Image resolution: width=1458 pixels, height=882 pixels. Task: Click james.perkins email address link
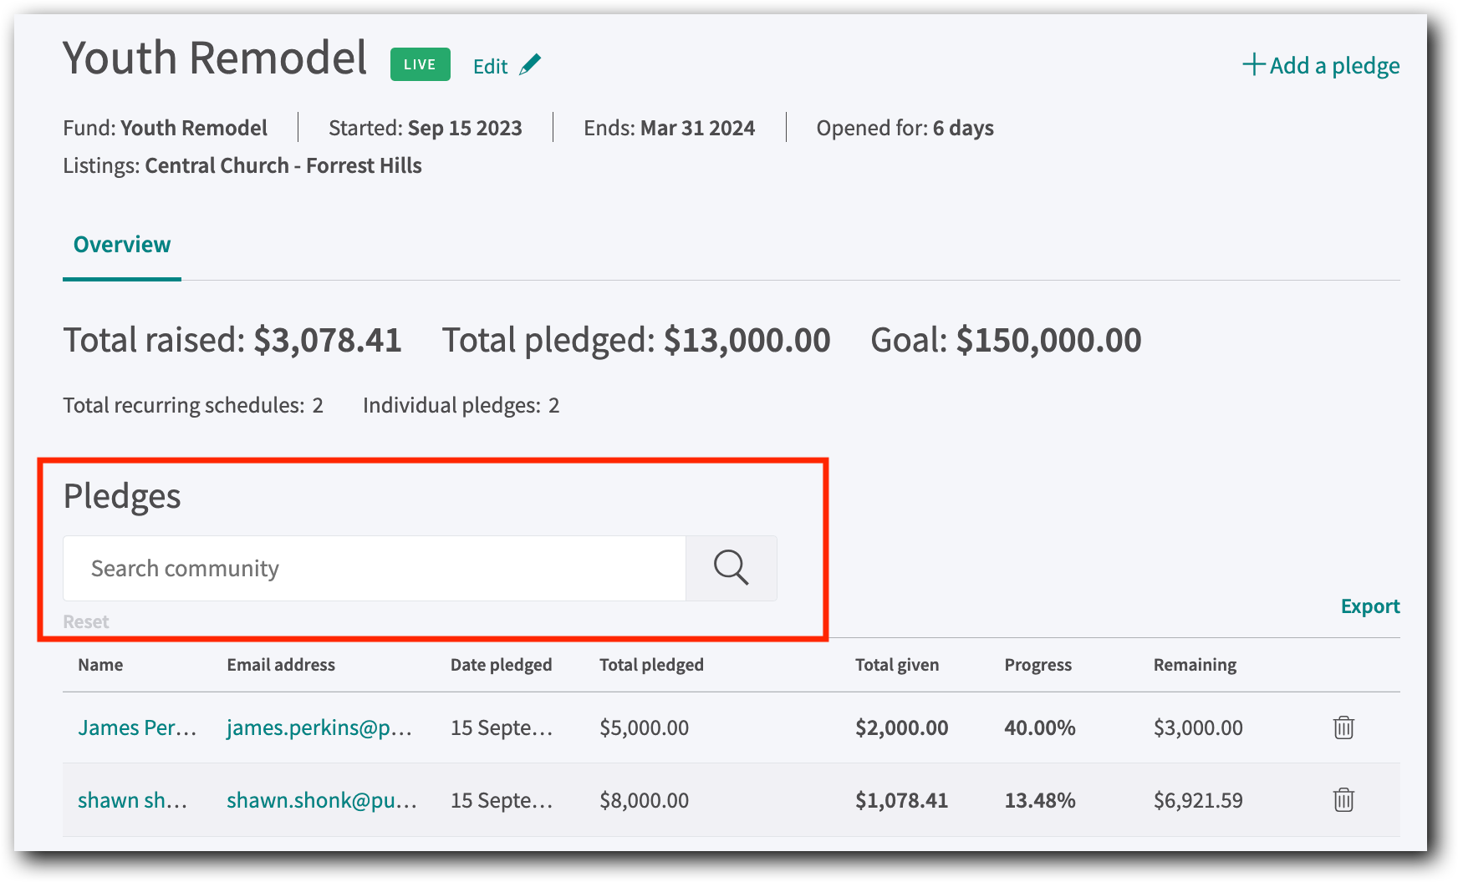[x=319, y=727]
